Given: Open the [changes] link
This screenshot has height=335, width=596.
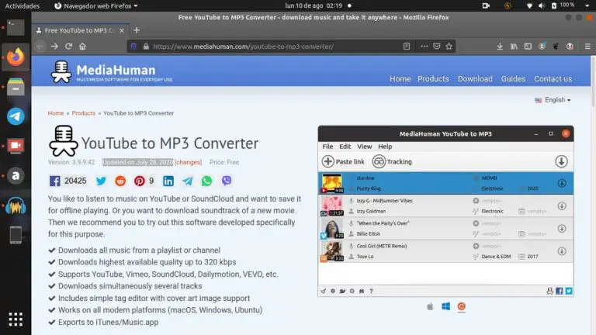Looking at the screenshot, I should point(188,162).
